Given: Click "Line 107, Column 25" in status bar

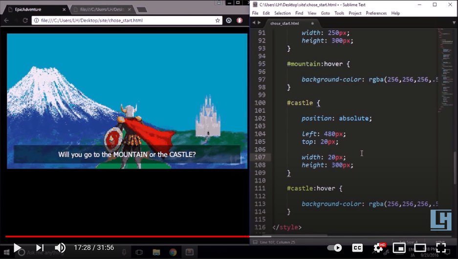Looking at the screenshot, I should [278, 242].
